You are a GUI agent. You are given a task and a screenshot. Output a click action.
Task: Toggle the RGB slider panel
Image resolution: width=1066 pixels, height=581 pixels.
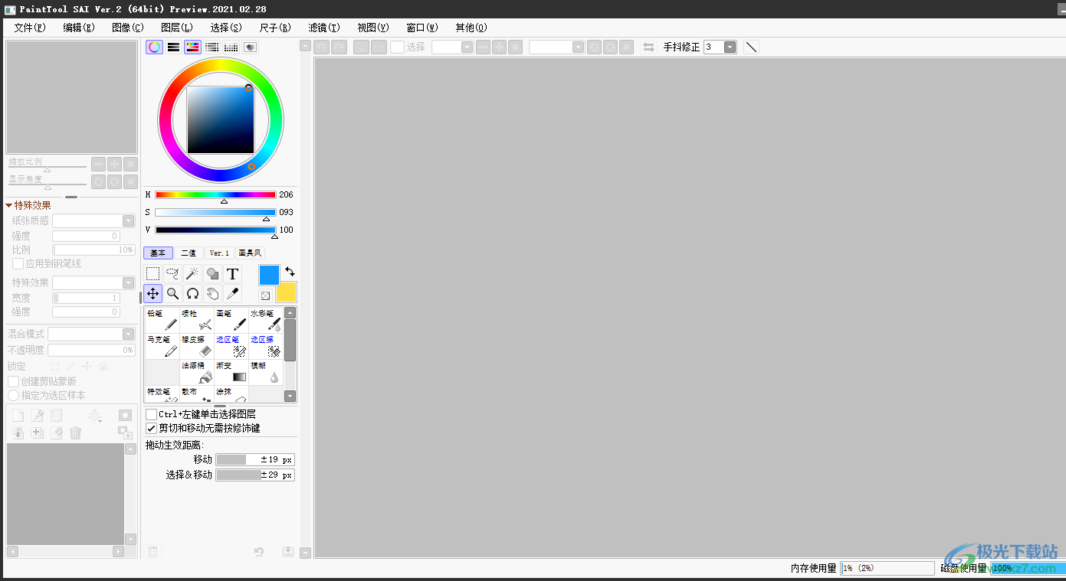coord(174,47)
